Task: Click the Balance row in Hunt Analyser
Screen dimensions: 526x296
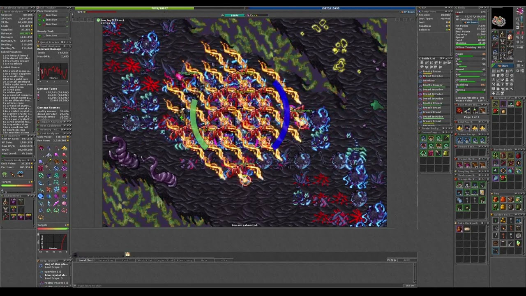Action: coord(17,33)
